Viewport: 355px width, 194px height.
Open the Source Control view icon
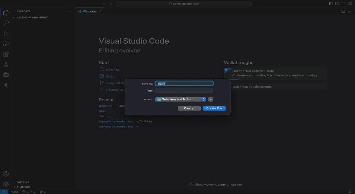[6, 33]
